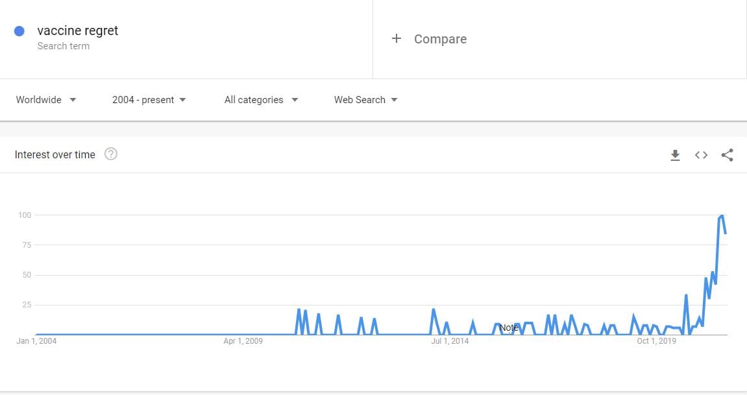Click the Interest over time heading

click(x=55, y=154)
